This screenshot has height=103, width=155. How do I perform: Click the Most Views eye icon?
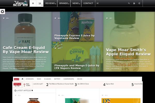tap(25, 84)
